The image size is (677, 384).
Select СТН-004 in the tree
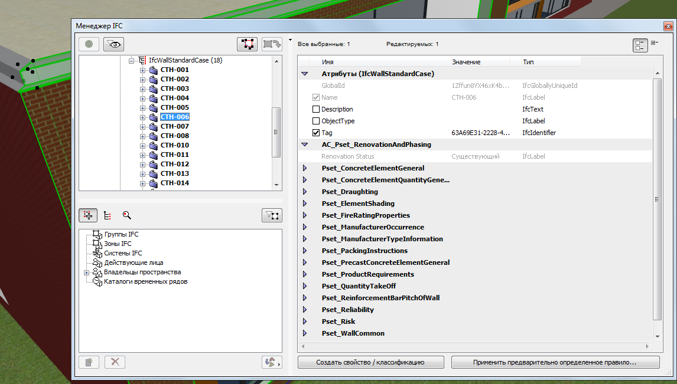click(174, 98)
